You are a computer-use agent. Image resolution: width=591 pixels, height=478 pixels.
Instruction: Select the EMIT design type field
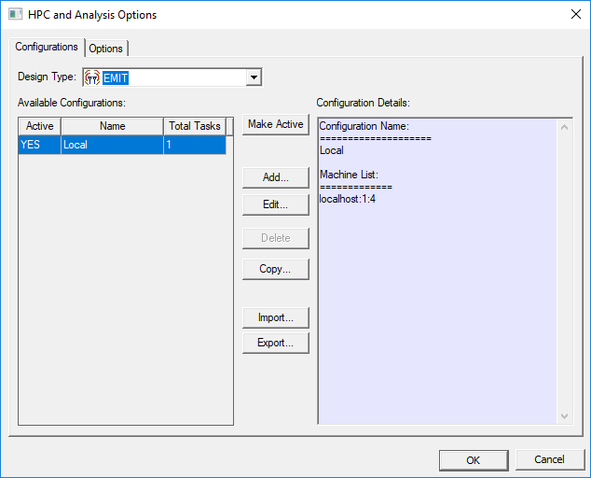pyautogui.click(x=172, y=77)
